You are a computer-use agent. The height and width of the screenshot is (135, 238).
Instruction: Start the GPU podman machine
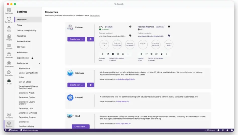click(x=103, y=54)
